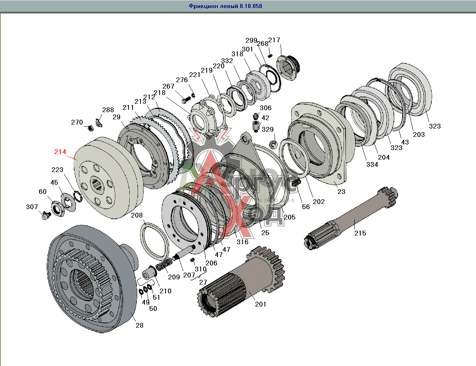The width and height of the screenshot is (476, 366).
Task: Select part number 201 label
Action: click(x=260, y=304)
